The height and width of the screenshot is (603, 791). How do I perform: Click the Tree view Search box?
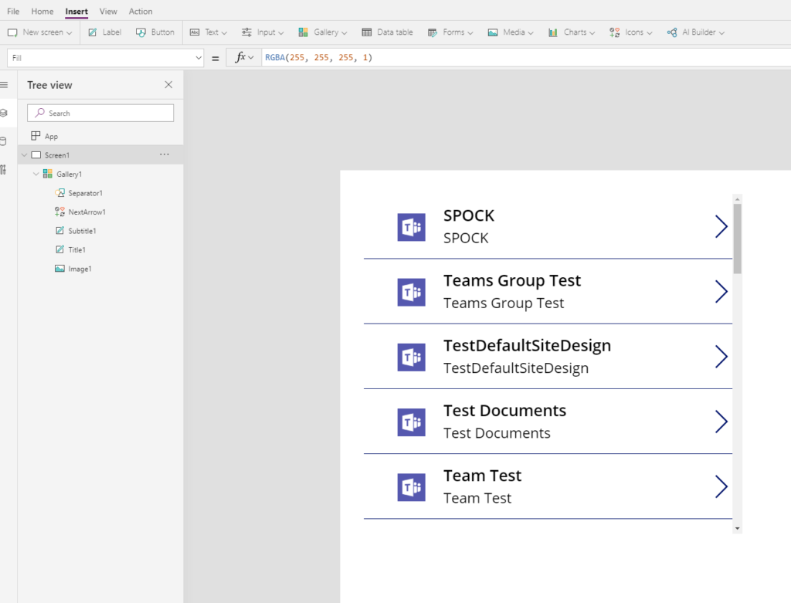tap(100, 113)
